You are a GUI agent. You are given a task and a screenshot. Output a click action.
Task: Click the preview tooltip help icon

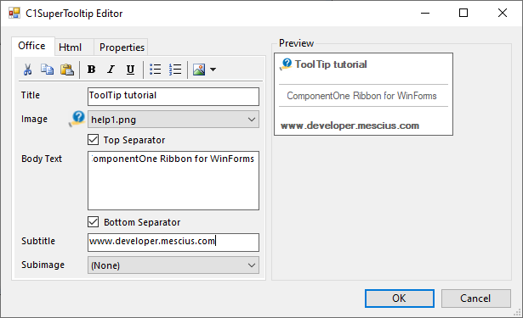click(x=286, y=64)
